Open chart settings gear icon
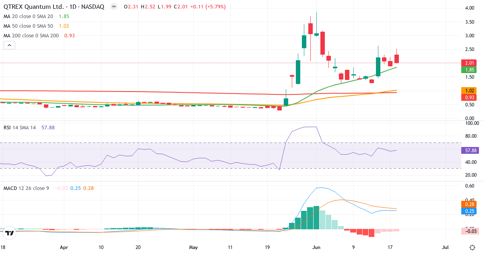Screen dimensions: 483x253 coord(472,247)
